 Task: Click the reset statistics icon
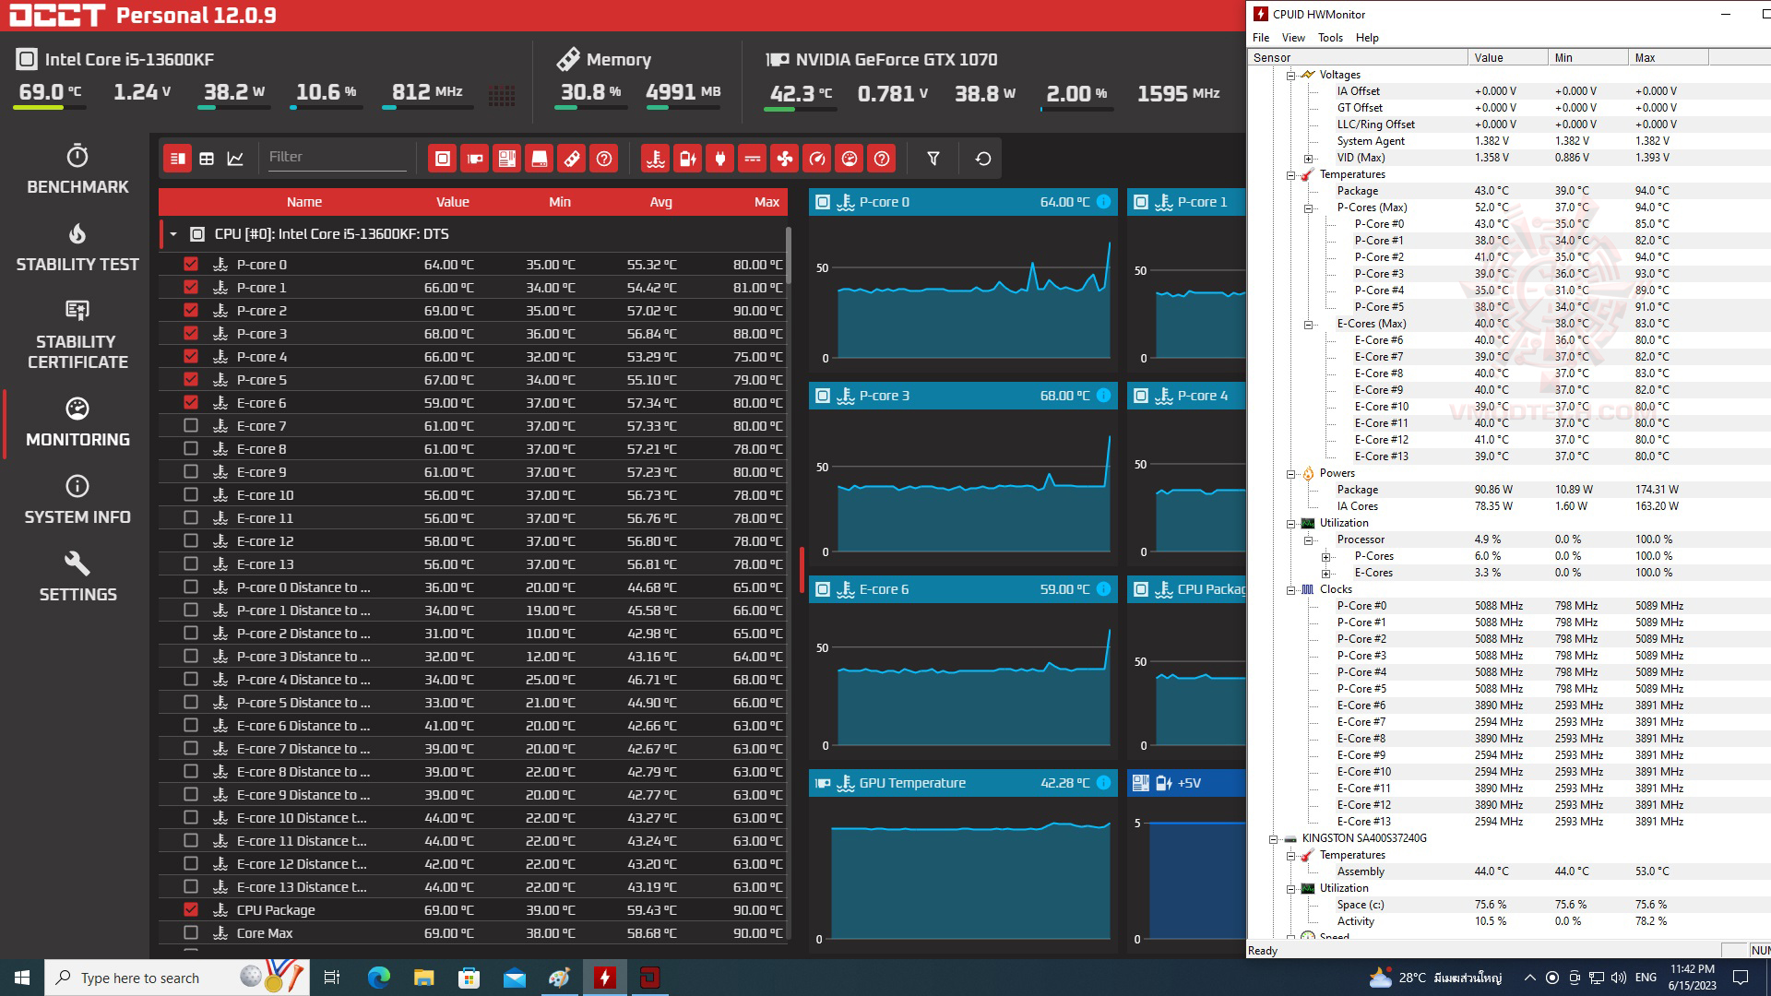(983, 159)
